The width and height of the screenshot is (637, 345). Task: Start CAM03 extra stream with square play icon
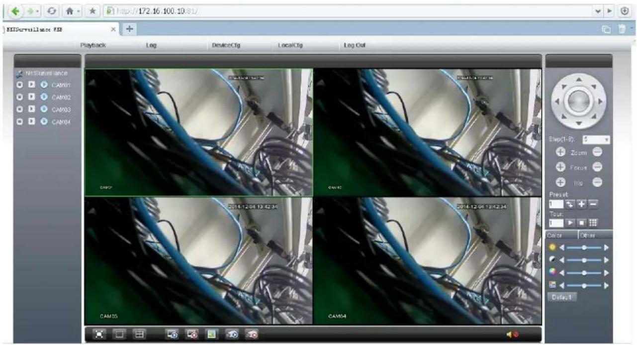pos(32,109)
